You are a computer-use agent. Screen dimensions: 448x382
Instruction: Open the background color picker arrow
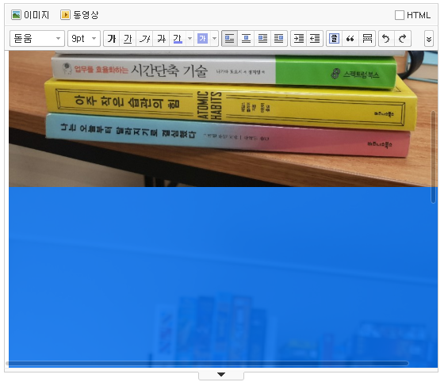[215, 39]
